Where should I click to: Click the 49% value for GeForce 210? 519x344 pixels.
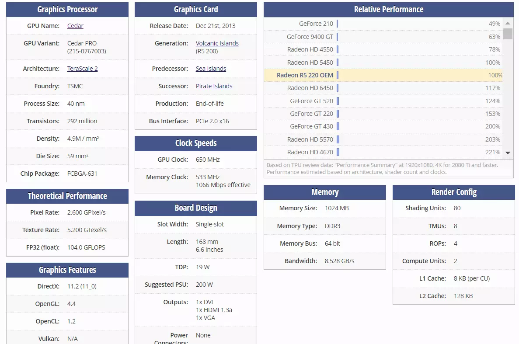[x=494, y=24]
